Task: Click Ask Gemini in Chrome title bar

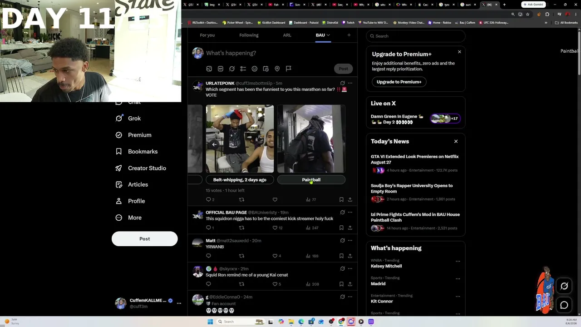Action: click(x=533, y=5)
